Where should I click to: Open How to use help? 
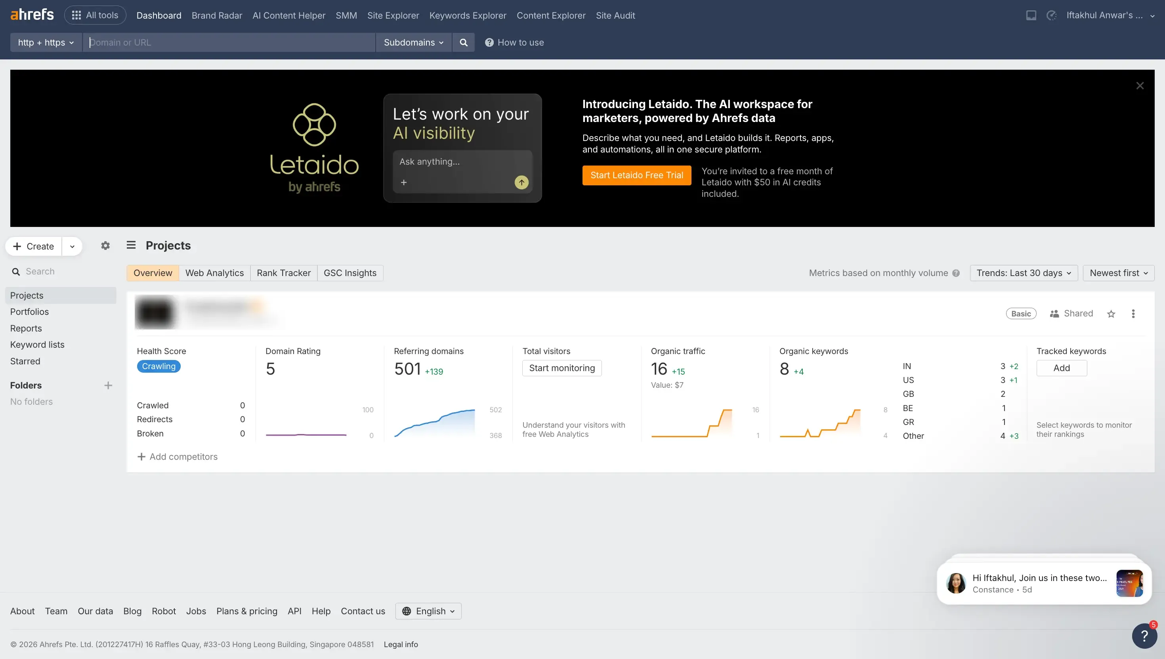[x=514, y=42]
